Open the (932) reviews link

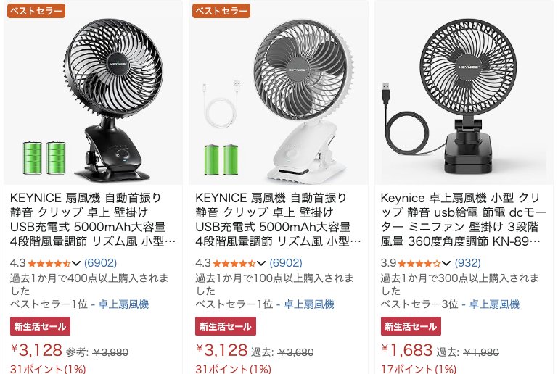[x=467, y=263]
